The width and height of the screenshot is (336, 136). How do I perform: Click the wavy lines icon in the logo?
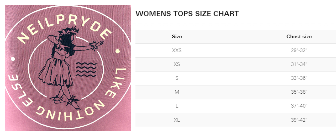86,70
